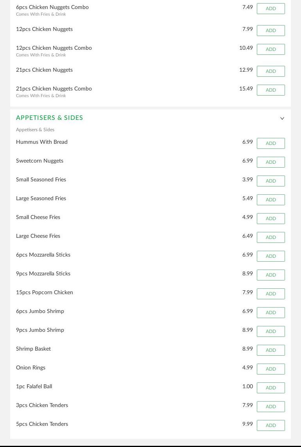The width and height of the screenshot is (301, 447).
Task: Add 15pcs Popcorn Chicken
Action: pos(271,294)
